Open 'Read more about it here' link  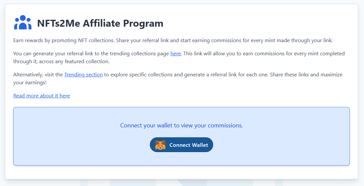42,96
